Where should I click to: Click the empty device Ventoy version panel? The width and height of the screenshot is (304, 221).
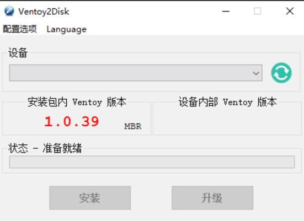tap(227, 121)
